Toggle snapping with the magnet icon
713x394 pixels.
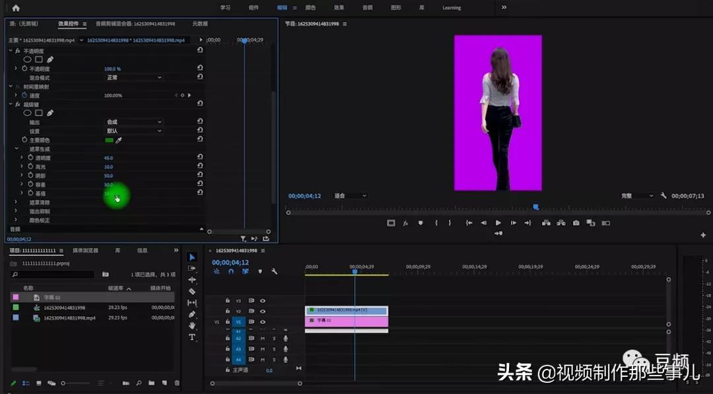click(x=230, y=272)
